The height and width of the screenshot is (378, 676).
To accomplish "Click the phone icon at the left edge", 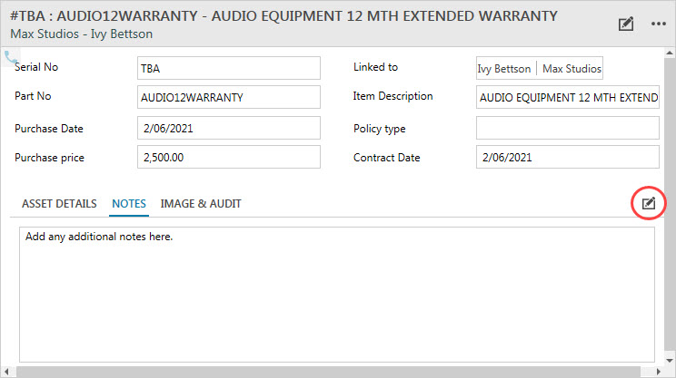I will 12,58.
